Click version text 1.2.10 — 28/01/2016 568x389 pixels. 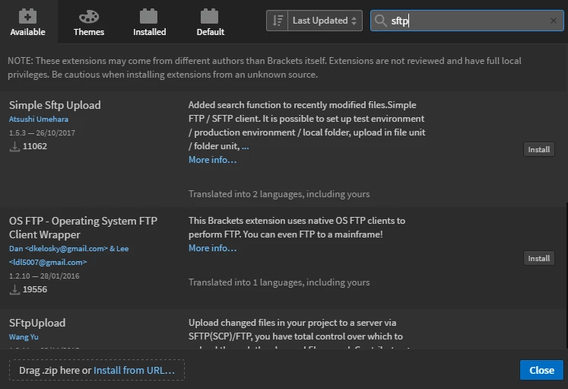coord(44,276)
